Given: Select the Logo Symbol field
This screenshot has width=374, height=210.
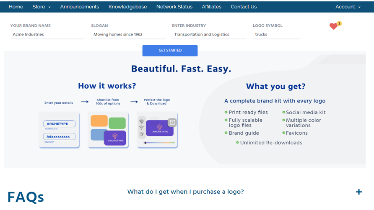Looking at the screenshot, I should tap(277, 35).
